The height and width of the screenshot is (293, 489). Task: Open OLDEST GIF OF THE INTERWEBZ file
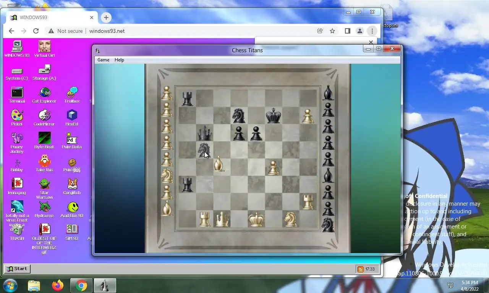(x=44, y=239)
